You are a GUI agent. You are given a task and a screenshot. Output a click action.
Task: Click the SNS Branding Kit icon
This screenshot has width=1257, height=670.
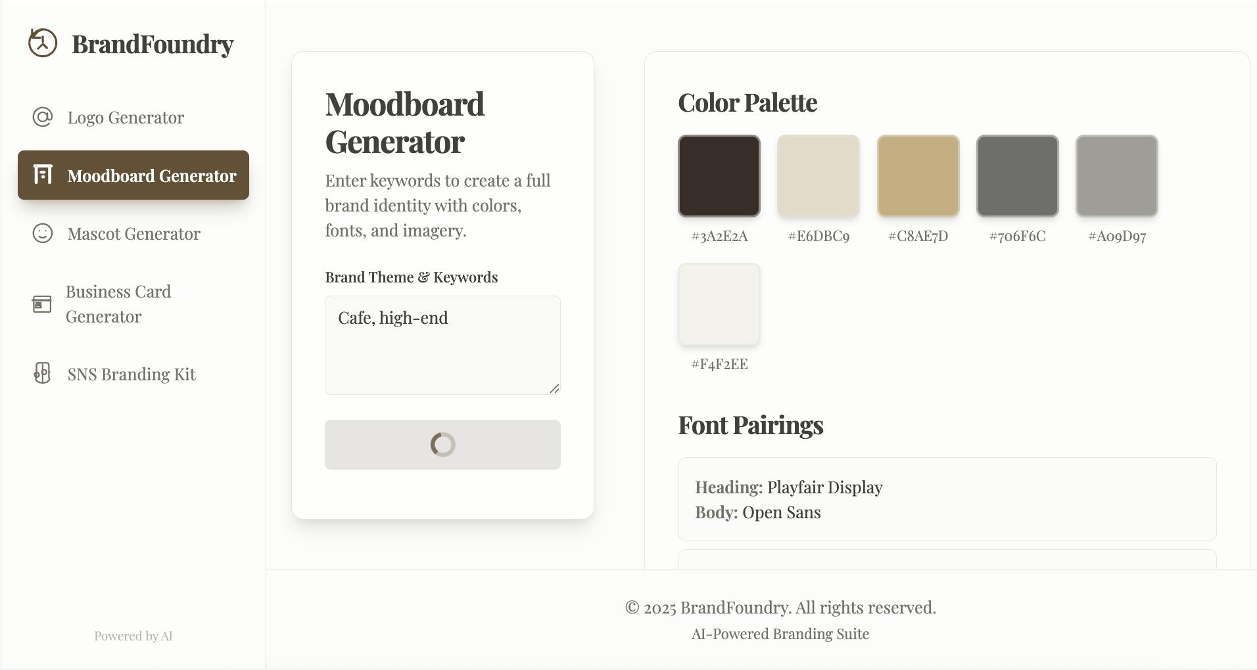(42, 373)
